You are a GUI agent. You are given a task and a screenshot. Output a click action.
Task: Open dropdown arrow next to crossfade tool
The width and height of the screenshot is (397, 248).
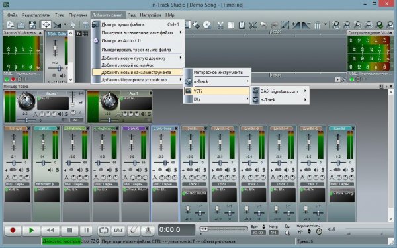coord(65,25)
